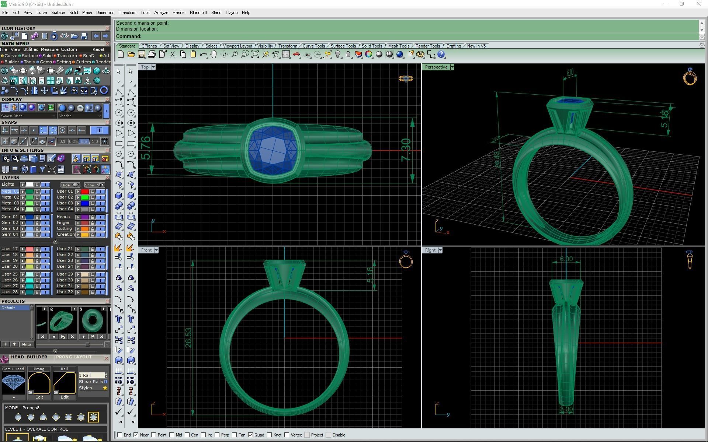The width and height of the screenshot is (708, 442).
Task: Open the Dimension menu
Action: 105,13
